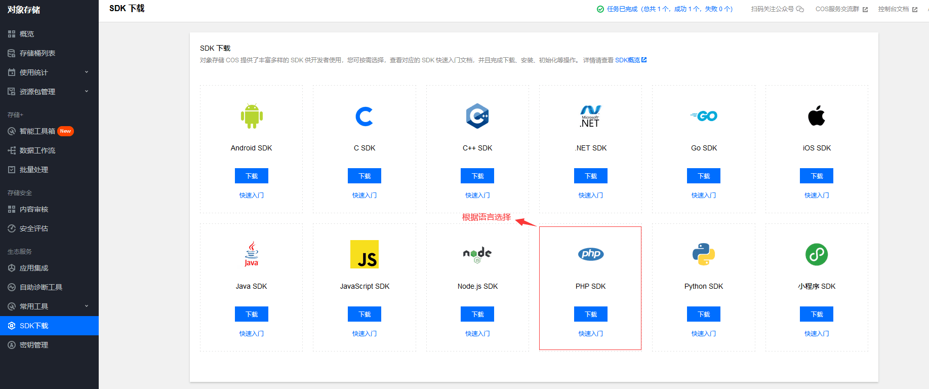The image size is (929, 389).
Task: Download the Java SDK
Action: point(252,314)
